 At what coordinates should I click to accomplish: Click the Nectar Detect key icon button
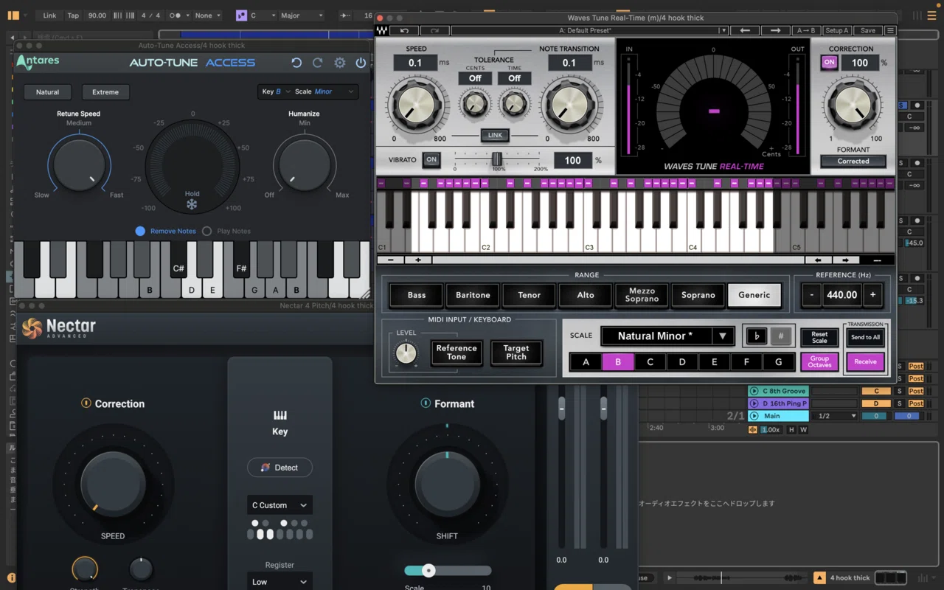tap(280, 468)
